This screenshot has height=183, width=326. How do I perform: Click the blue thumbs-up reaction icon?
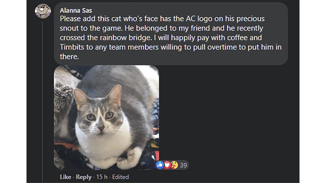(x=160, y=165)
